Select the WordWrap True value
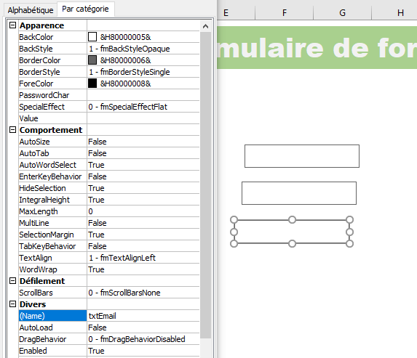417x358 pixels. tap(143, 269)
